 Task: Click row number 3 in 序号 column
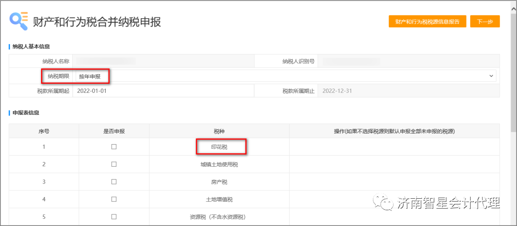click(44, 182)
